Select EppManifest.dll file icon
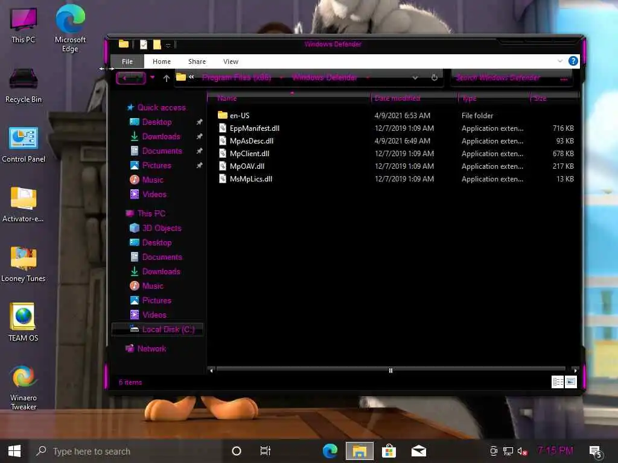This screenshot has height=463, width=618. [223, 128]
